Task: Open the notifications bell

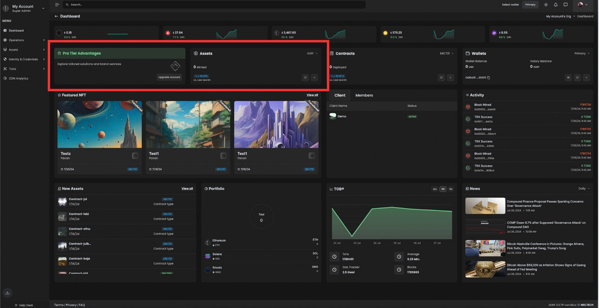Action: pos(556,5)
